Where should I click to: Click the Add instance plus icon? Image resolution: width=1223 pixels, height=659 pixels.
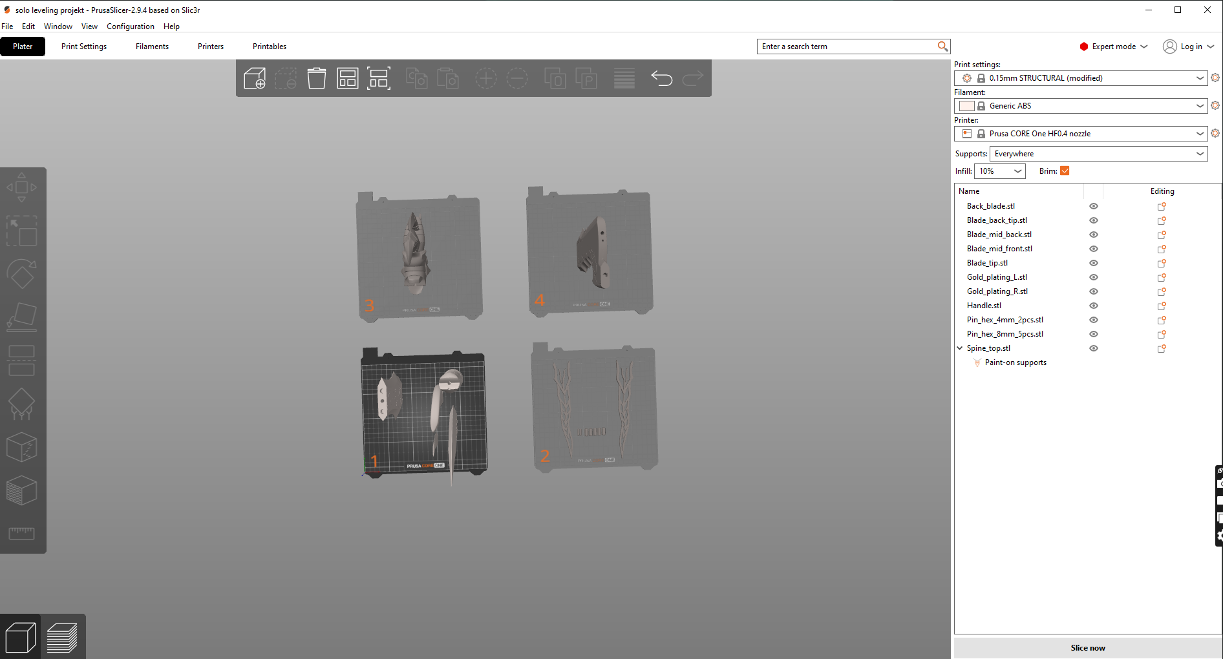[x=486, y=79]
